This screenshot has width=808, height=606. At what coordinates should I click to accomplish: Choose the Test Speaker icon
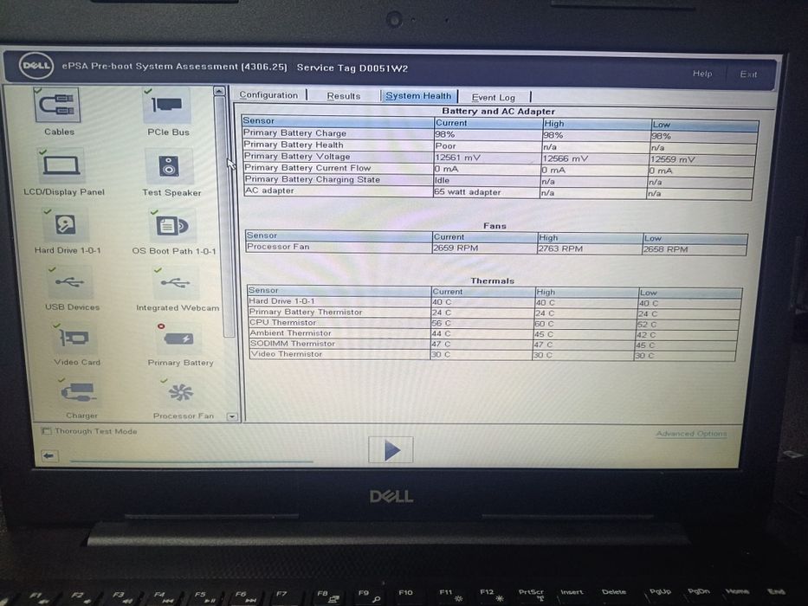pyautogui.click(x=169, y=166)
